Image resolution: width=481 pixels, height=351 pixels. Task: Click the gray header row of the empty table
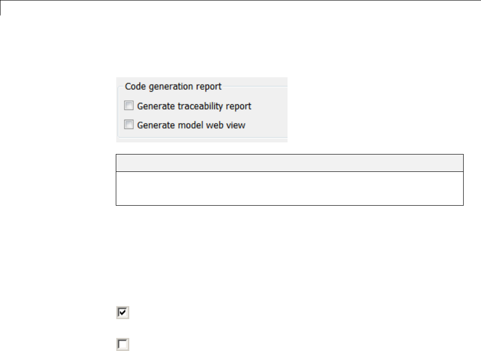(289, 163)
